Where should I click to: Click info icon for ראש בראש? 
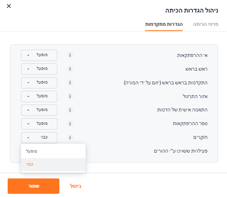70,69
